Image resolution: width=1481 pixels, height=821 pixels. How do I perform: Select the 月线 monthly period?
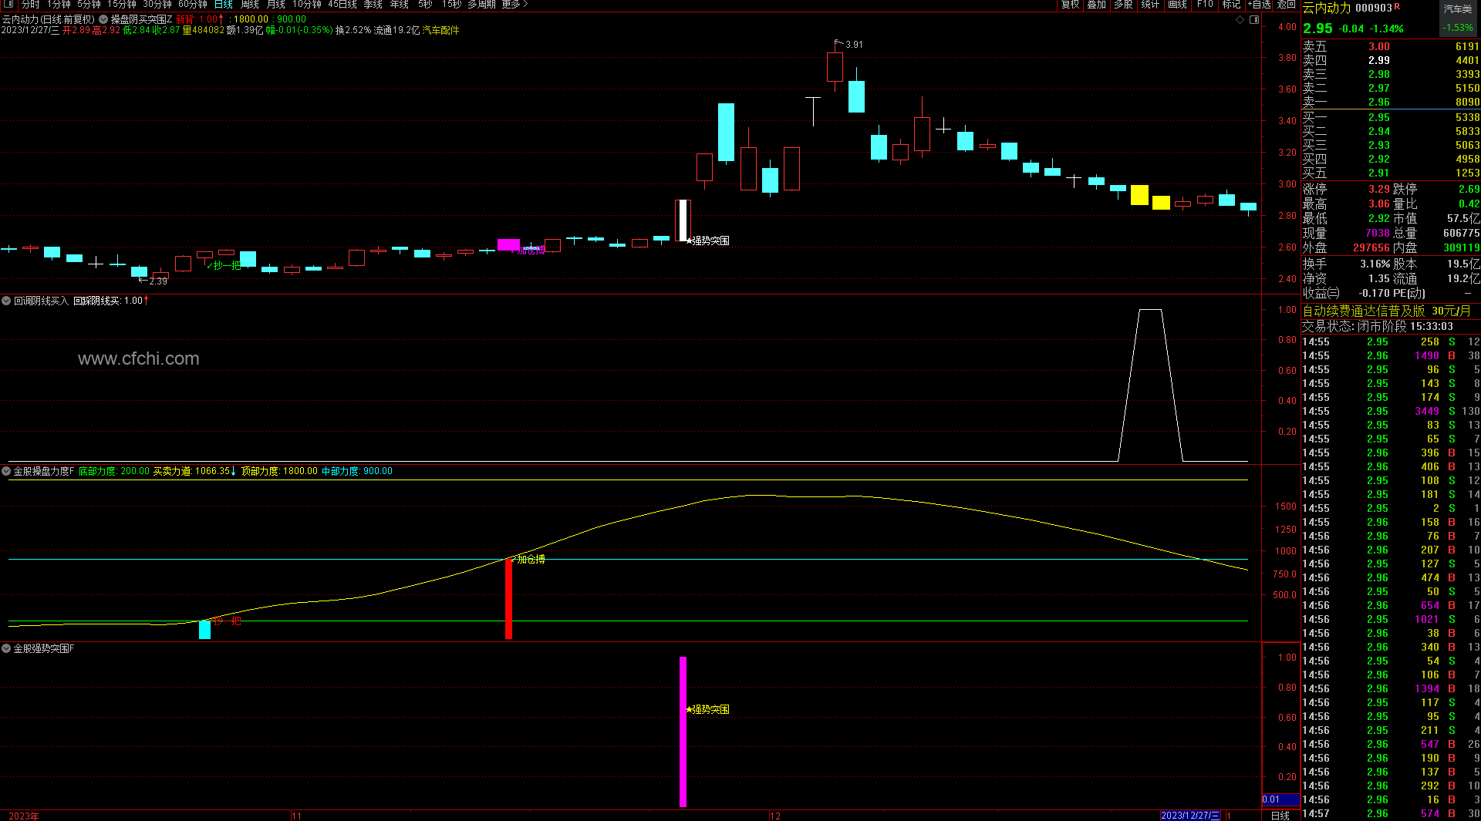click(276, 5)
